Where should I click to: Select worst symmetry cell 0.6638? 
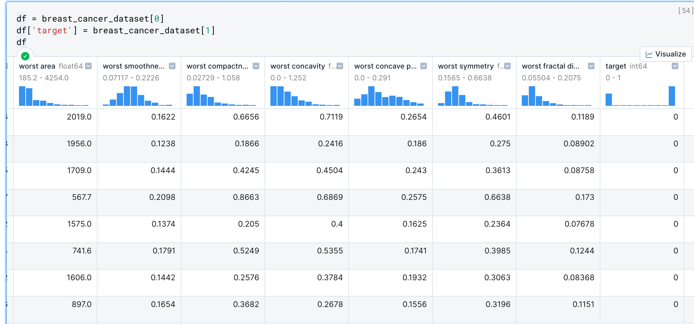pos(497,197)
